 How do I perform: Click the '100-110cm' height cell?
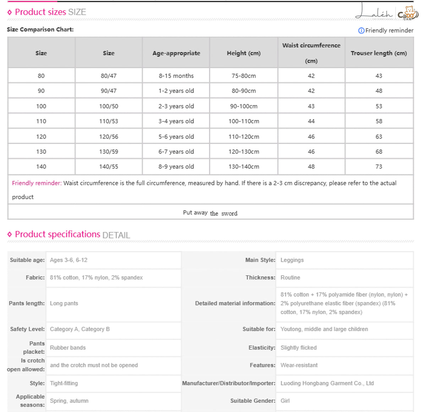(x=244, y=121)
